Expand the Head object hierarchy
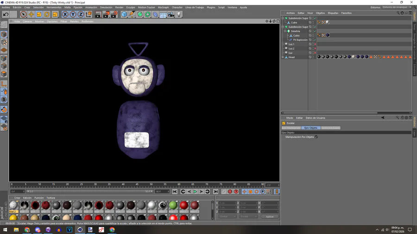Viewport: 417px width, 234px height. click(x=283, y=57)
